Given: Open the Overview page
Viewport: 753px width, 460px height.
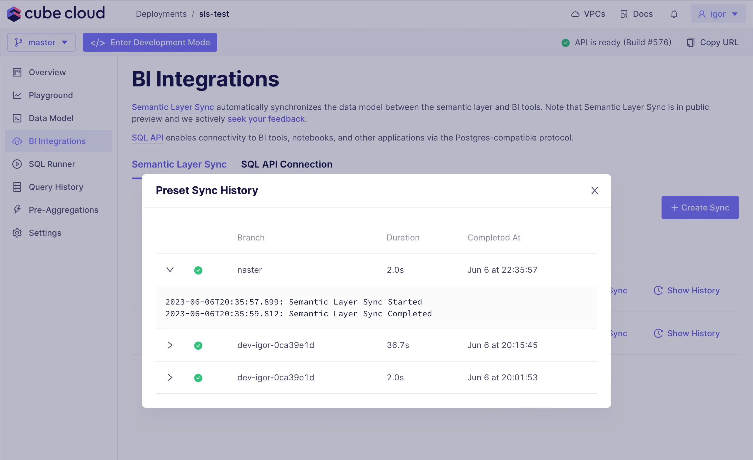Looking at the screenshot, I should (x=47, y=72).
